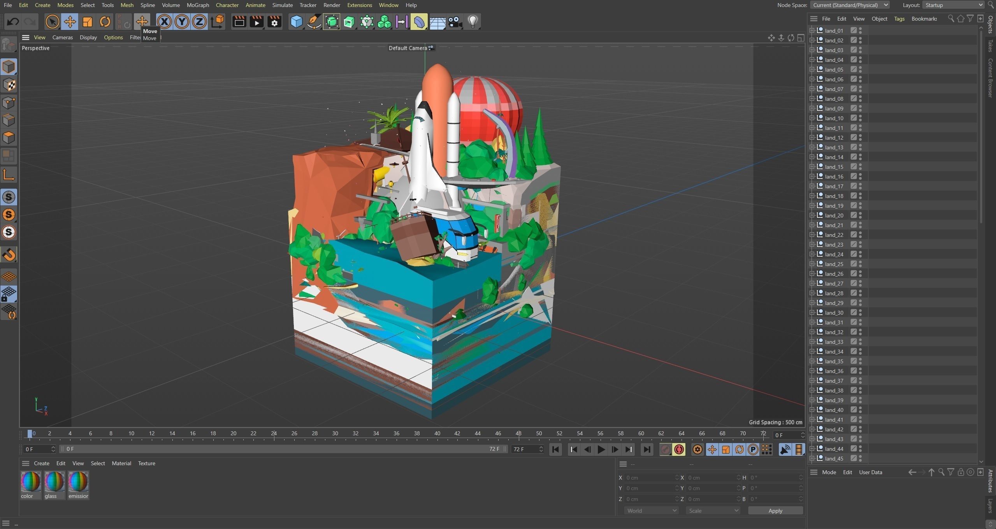Click Render View clapperboard icon
996x529 pixels.
click(x=239, y=21)
